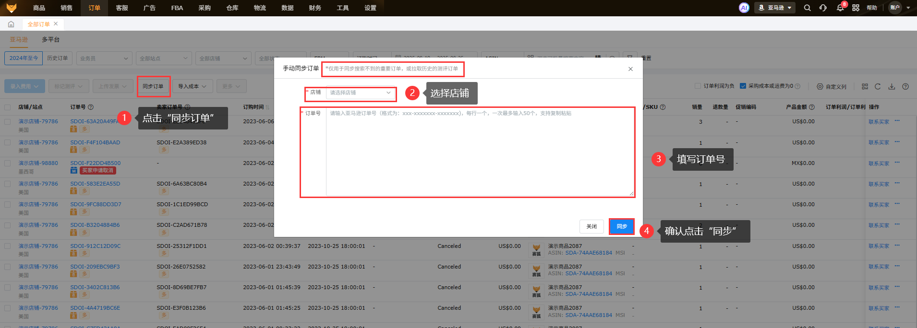Click the 订单号 textarea in dialog
This screenshot has height=328, width=917.
coord(480,152)
